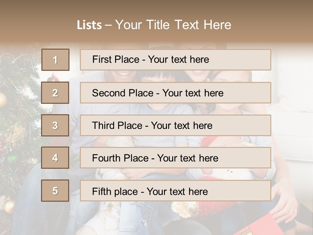Select the "Fourth Place" text bar

(x=175, y=158)
